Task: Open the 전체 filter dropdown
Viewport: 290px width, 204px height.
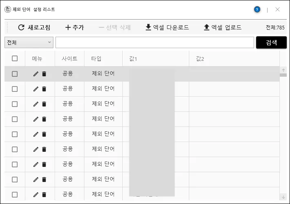Action: 29,42
